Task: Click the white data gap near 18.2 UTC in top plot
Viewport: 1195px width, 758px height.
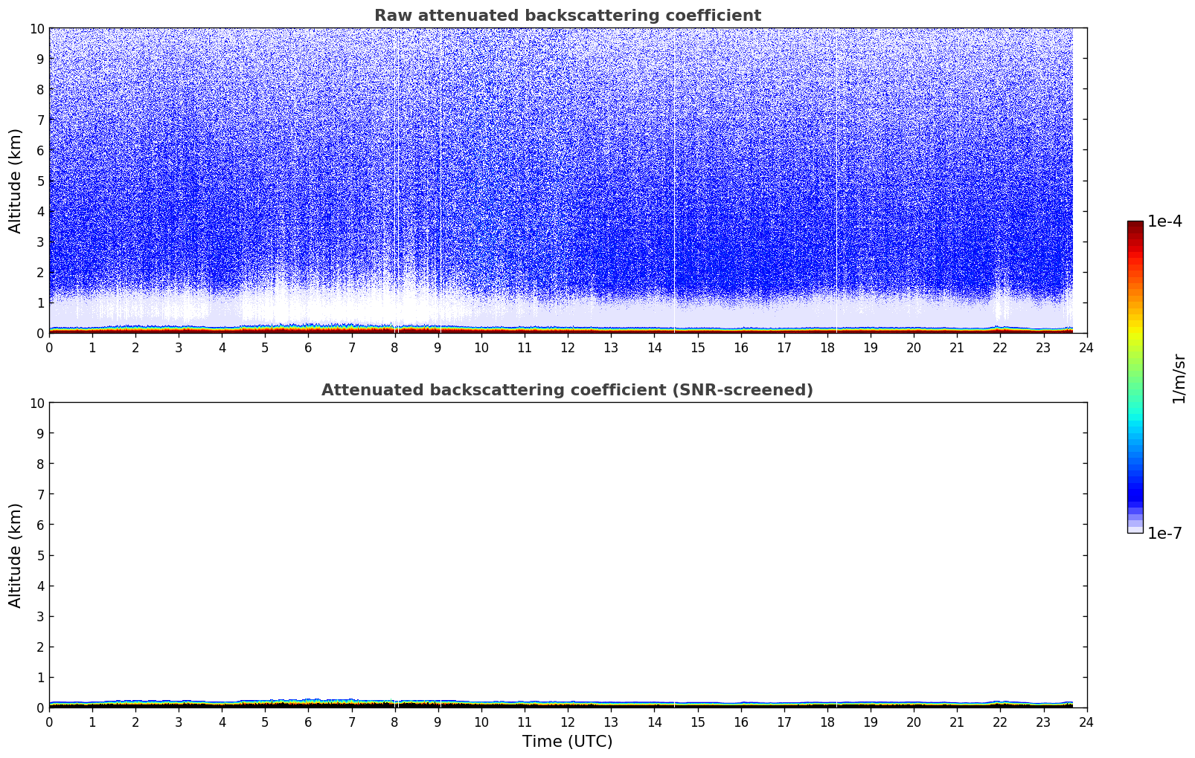Action: (x=836, y=178)
